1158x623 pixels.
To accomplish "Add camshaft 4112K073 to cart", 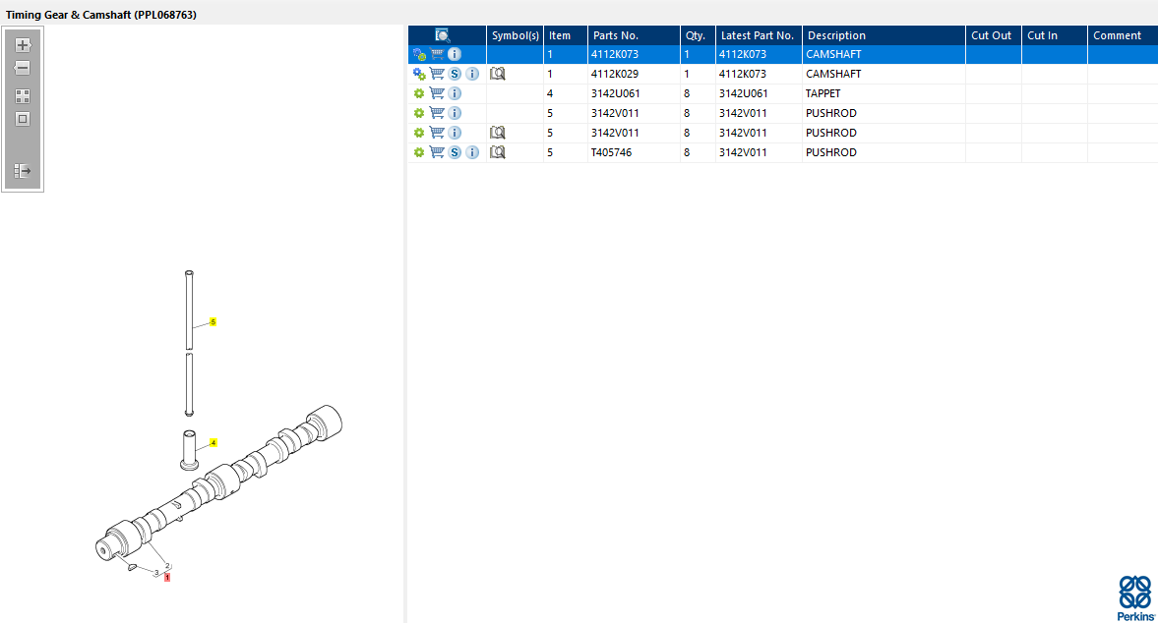I will click(437, 54).
